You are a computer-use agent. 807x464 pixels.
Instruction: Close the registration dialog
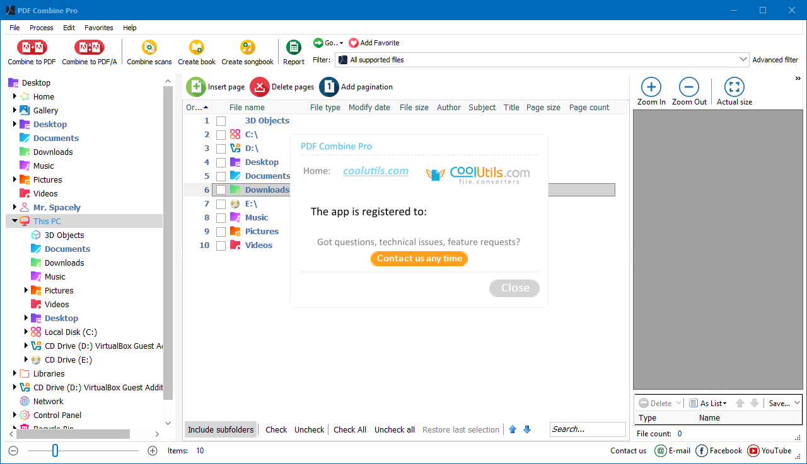(x=514, y=288)
